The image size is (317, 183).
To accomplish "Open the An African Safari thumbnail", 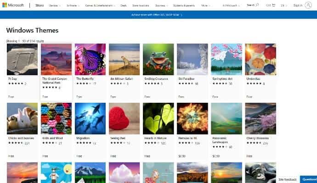I will click(x=124, y=59).
